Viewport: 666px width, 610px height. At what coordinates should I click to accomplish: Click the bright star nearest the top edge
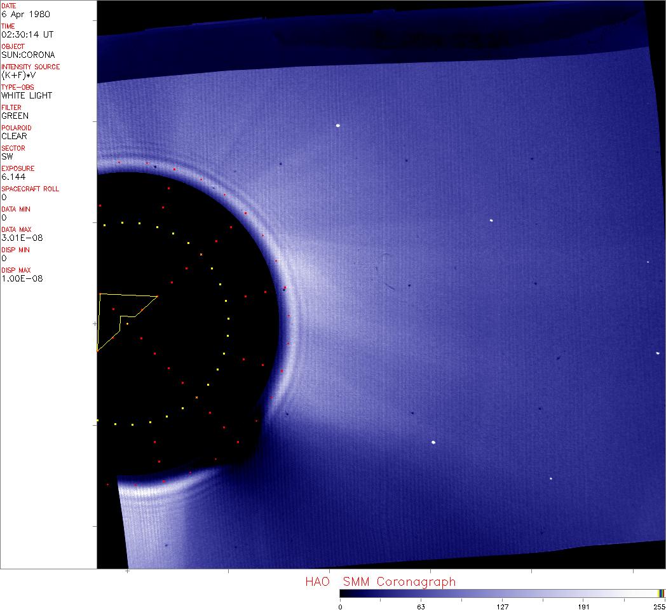[x=338, y=125]
